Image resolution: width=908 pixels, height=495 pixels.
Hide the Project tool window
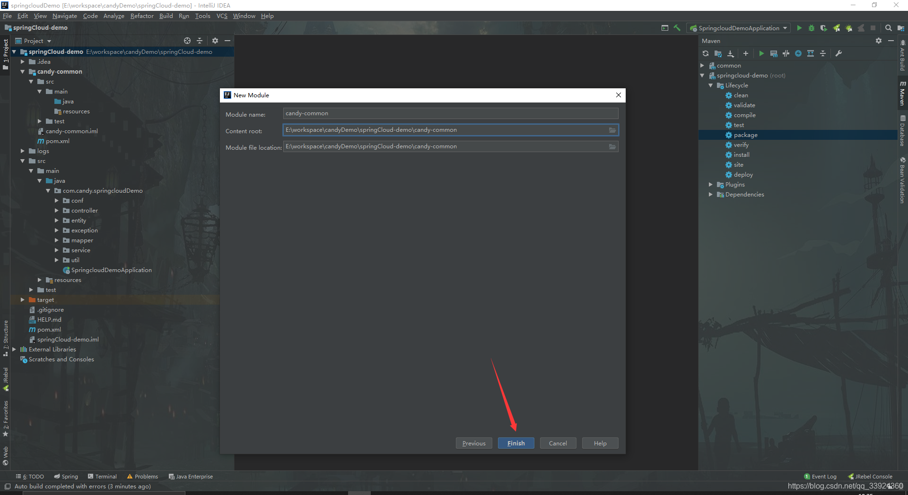coord(227,41)
